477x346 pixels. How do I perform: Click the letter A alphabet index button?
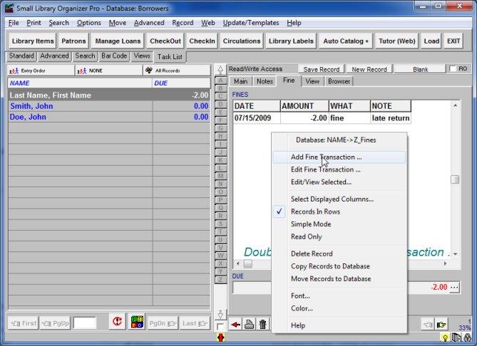[x=221, y=80]
